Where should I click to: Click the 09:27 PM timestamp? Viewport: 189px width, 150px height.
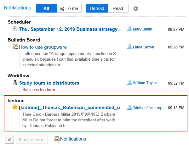[x=176, y=29]
